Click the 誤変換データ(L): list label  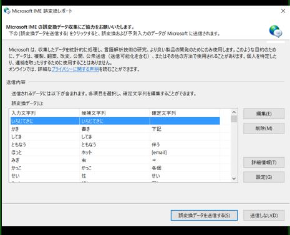[27, 103]
